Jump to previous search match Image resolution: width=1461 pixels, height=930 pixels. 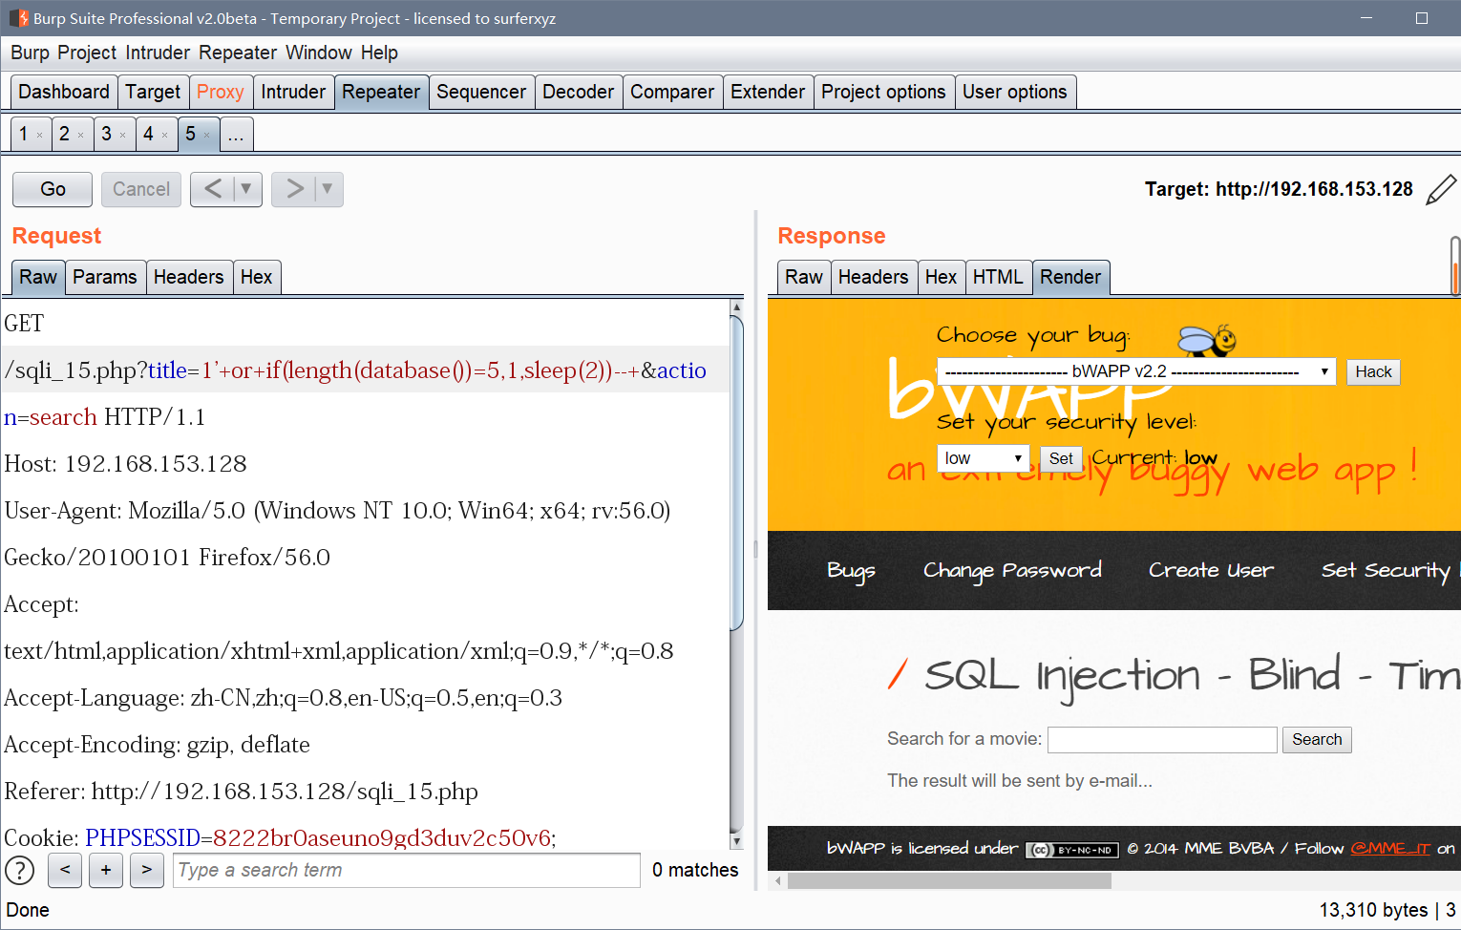(x=65, y=870)
